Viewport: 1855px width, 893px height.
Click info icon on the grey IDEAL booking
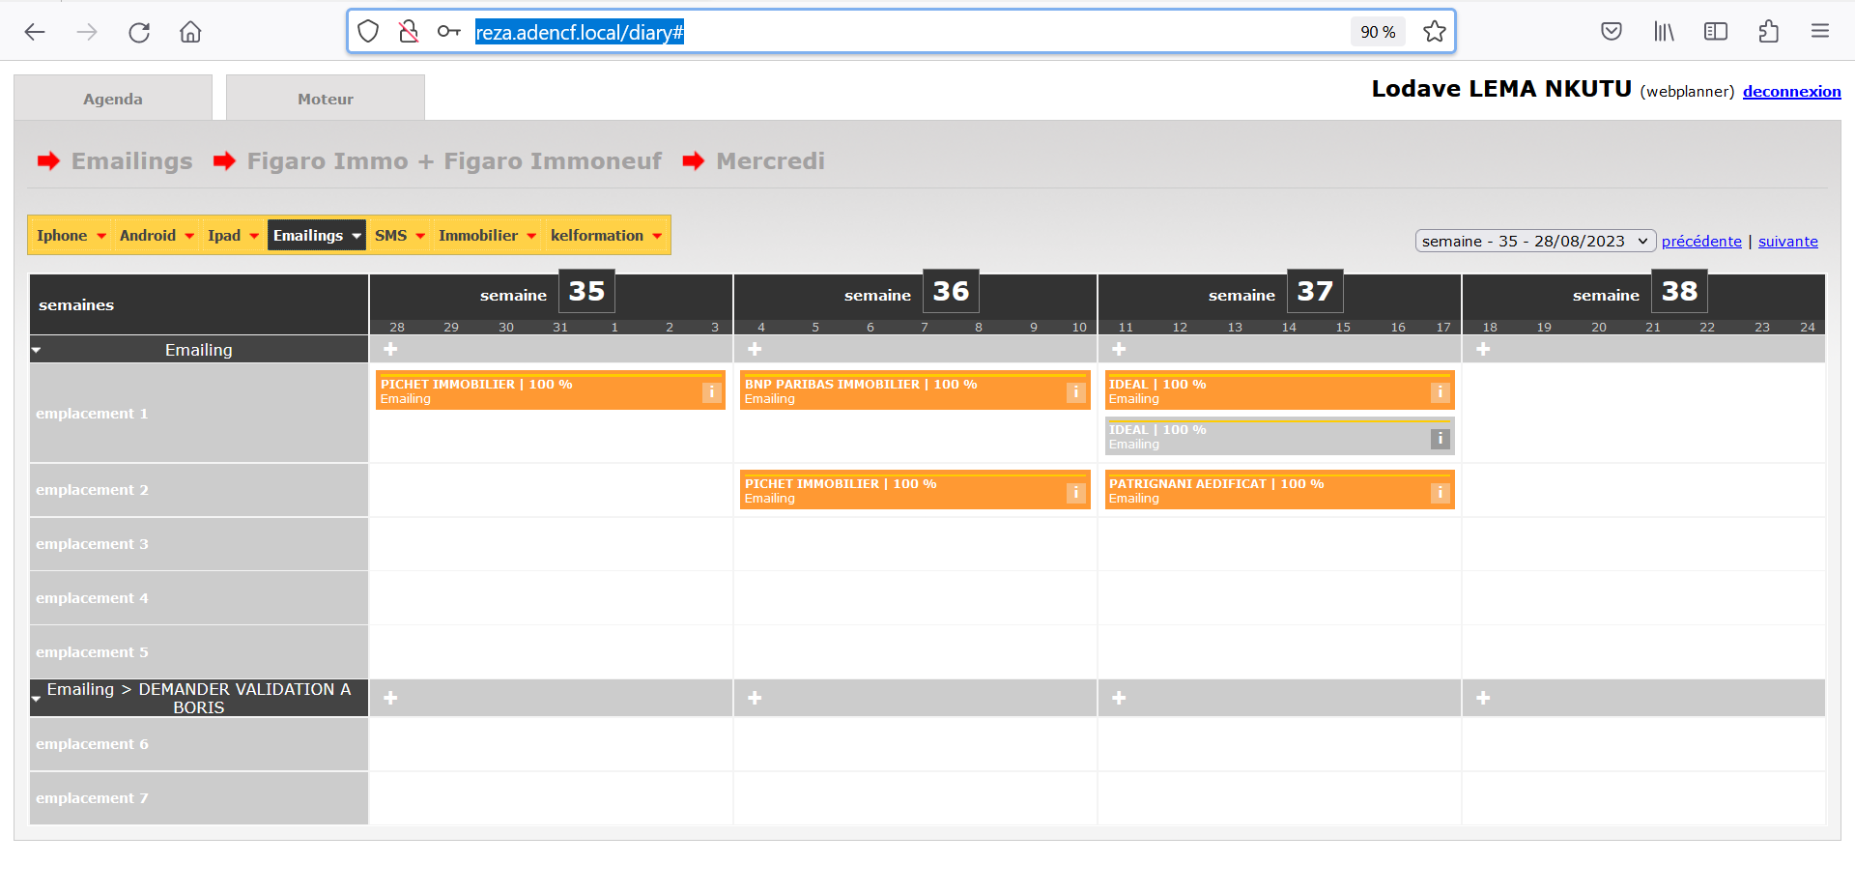pos(1440,439)
